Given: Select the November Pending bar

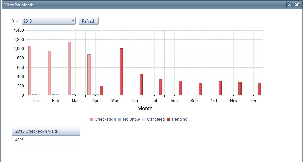Looking at the screenshot, I should [x=240, y=89].
